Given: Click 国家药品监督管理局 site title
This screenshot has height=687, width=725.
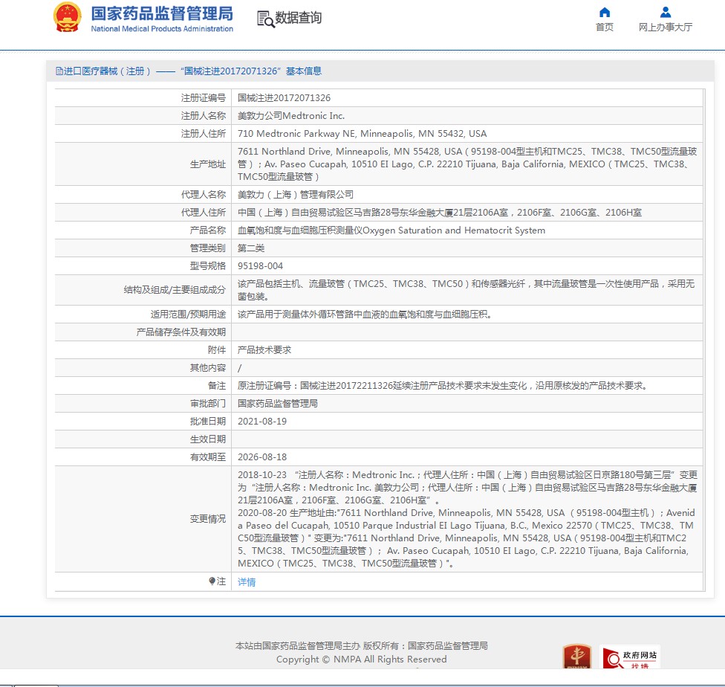Looking at the screenshot, I should click(x=162, y=13).
